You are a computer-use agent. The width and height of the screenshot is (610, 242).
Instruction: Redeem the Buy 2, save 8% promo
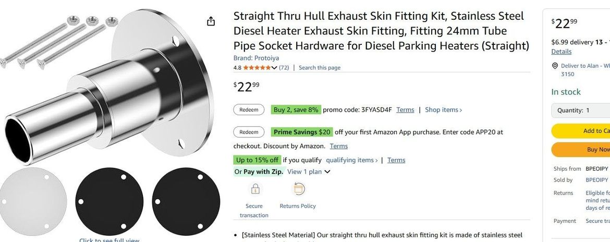[x=249, y=110]
